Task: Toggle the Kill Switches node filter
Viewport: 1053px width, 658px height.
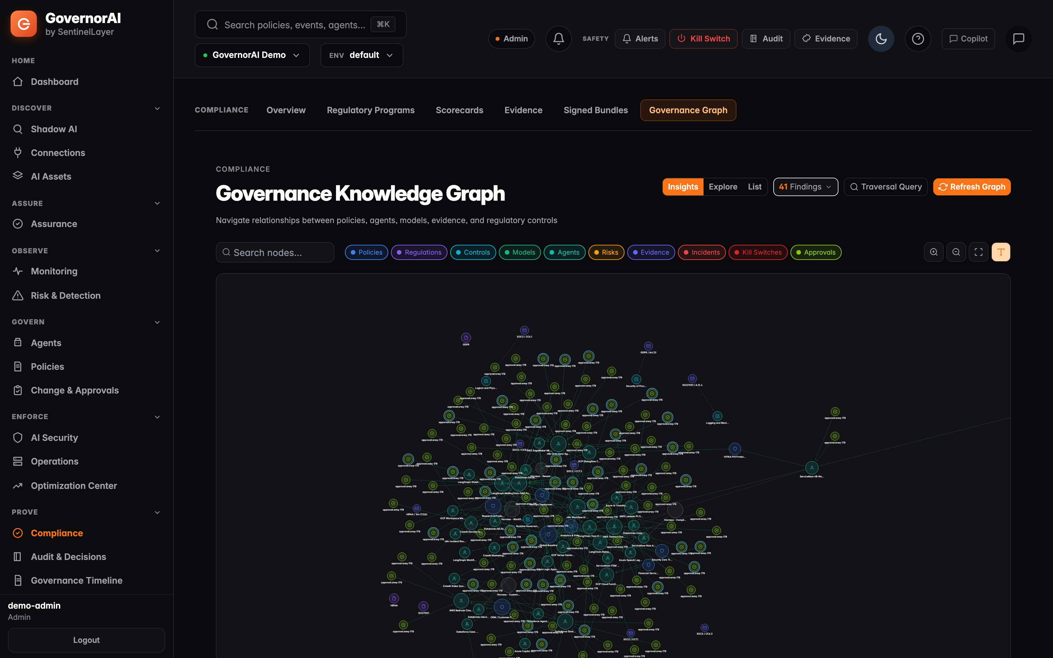Action: tap(758, 252)
